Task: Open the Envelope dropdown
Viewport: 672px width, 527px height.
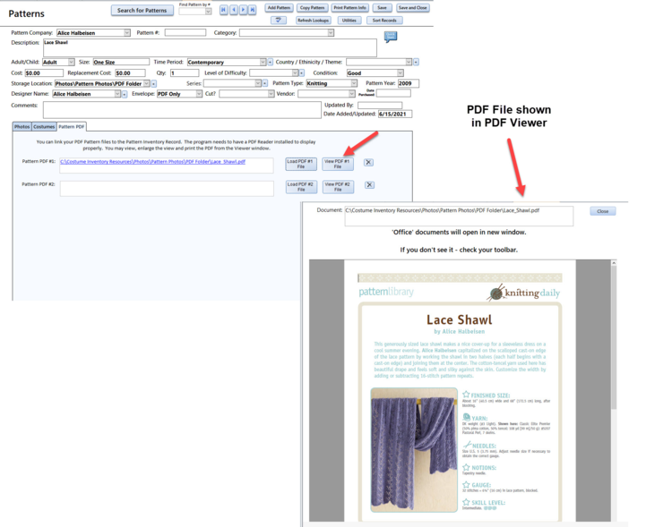Action: [x=199, y=94]
